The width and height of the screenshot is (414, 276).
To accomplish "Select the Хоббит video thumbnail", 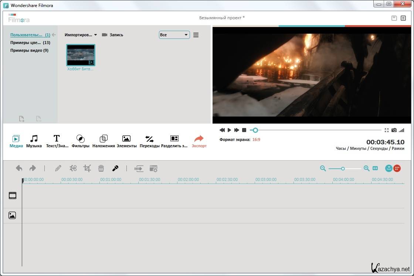I will point(81,55).
